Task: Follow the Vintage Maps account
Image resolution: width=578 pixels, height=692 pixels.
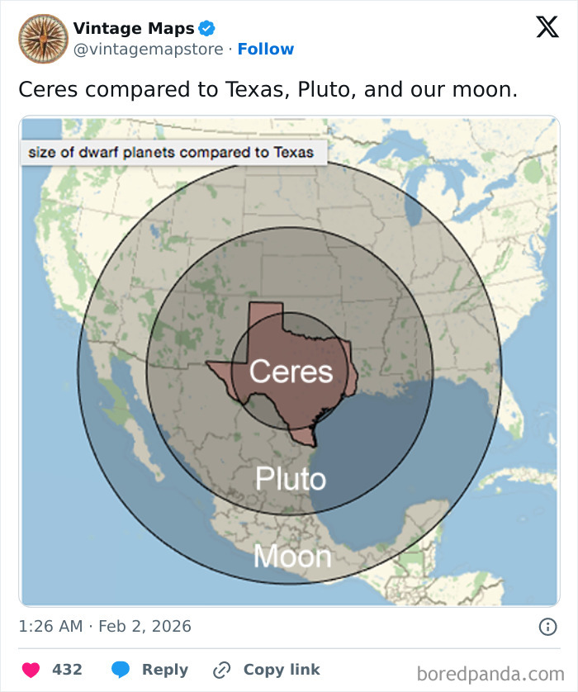Action: tap(266, 50)
